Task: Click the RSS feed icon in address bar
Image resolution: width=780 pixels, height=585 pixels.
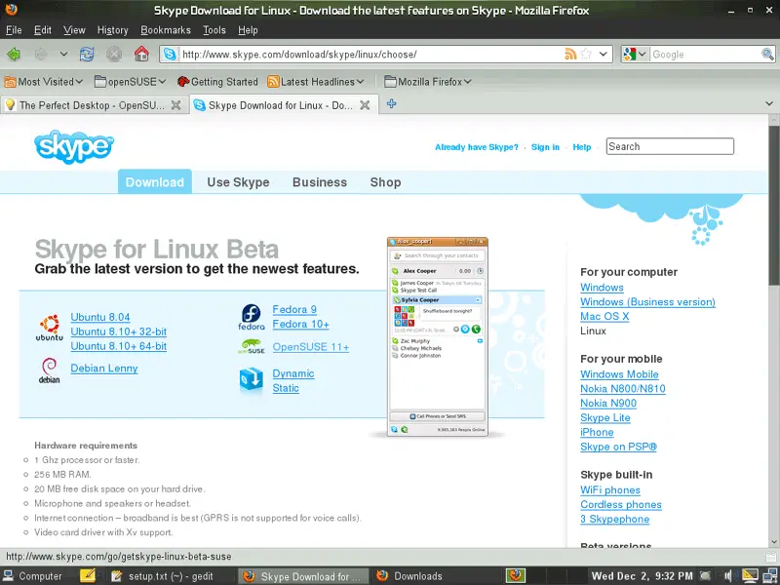Action: 570,54
